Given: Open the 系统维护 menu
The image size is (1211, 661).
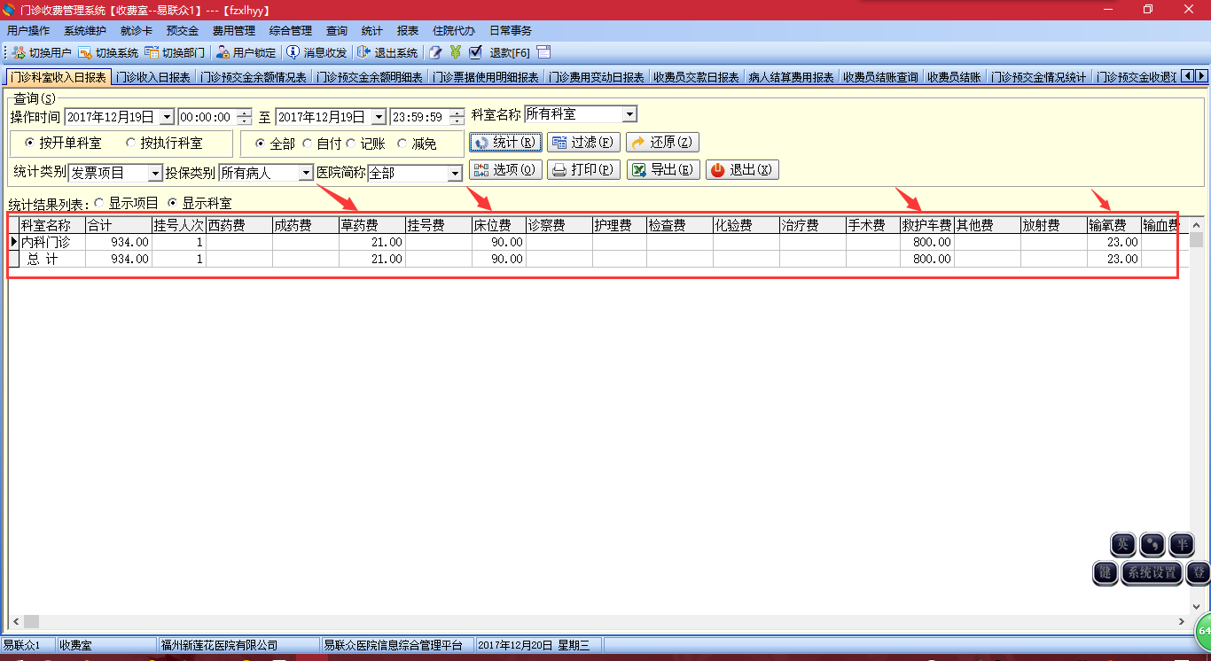Looking at the screenshot, I should click(84, 31).
